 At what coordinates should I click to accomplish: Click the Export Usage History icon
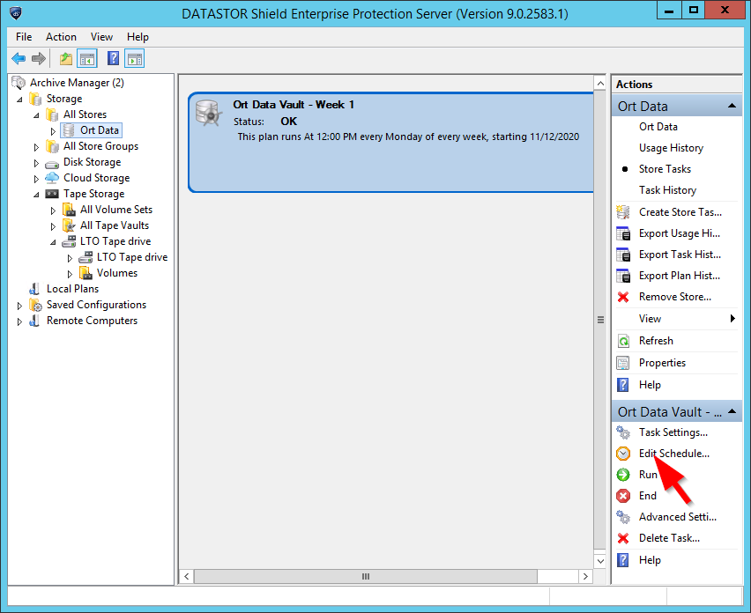[623, 233]
